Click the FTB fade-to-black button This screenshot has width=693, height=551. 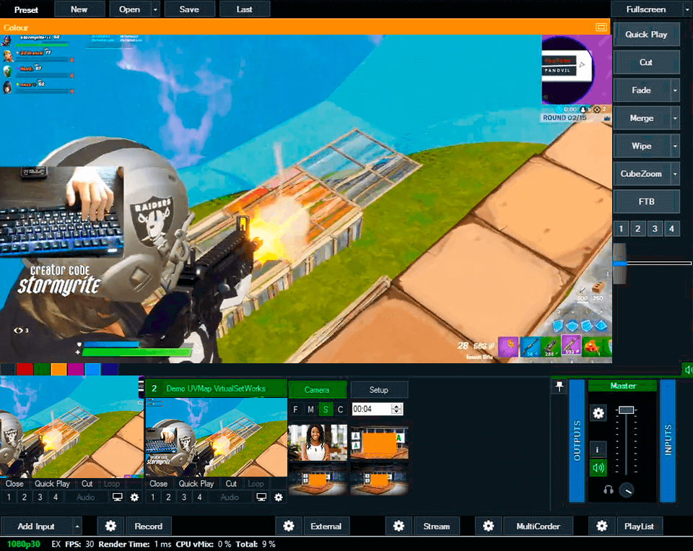pos(646,201)
